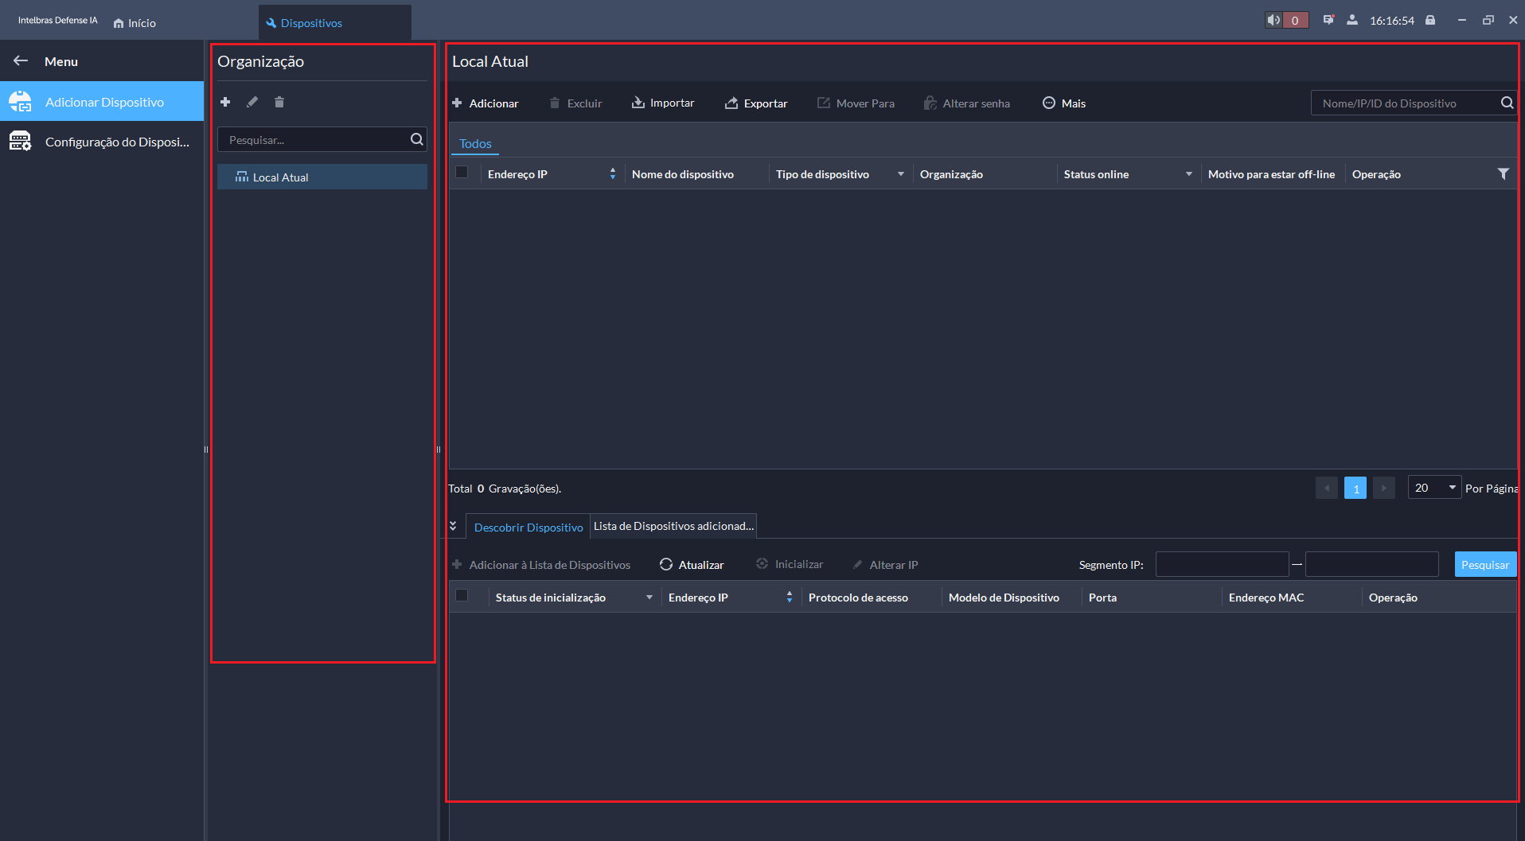Select the Todos tab
Screen dimensions: 1525x841
(475, 144)
